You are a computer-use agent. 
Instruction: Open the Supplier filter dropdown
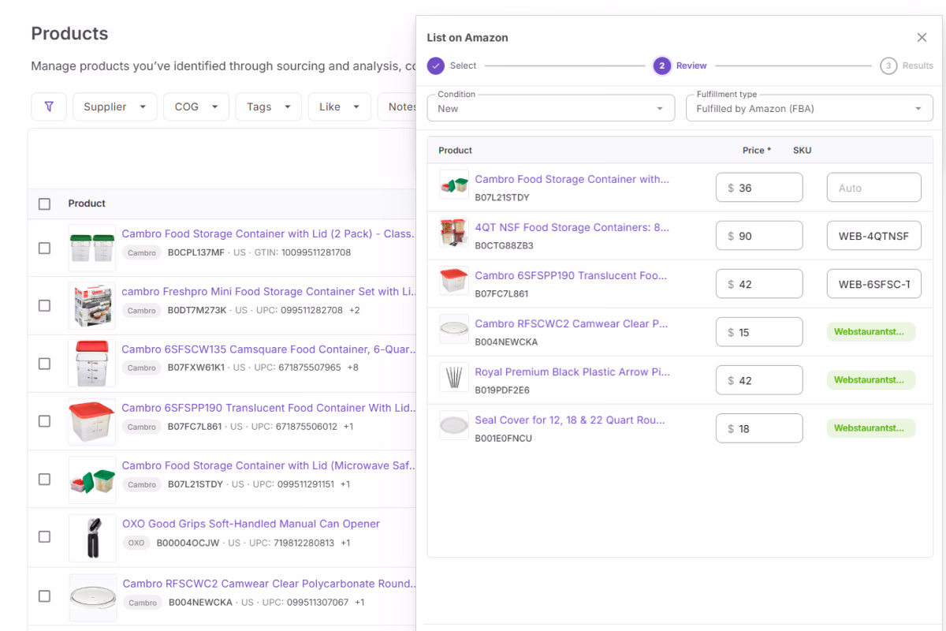[x=115, y=106]
